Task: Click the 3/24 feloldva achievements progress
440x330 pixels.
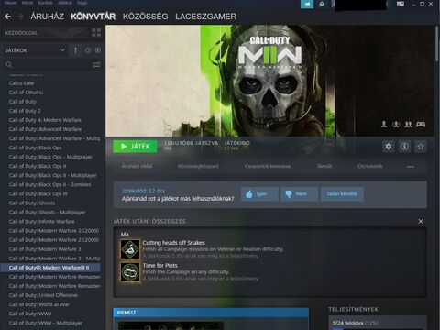Action: [355, 323]
